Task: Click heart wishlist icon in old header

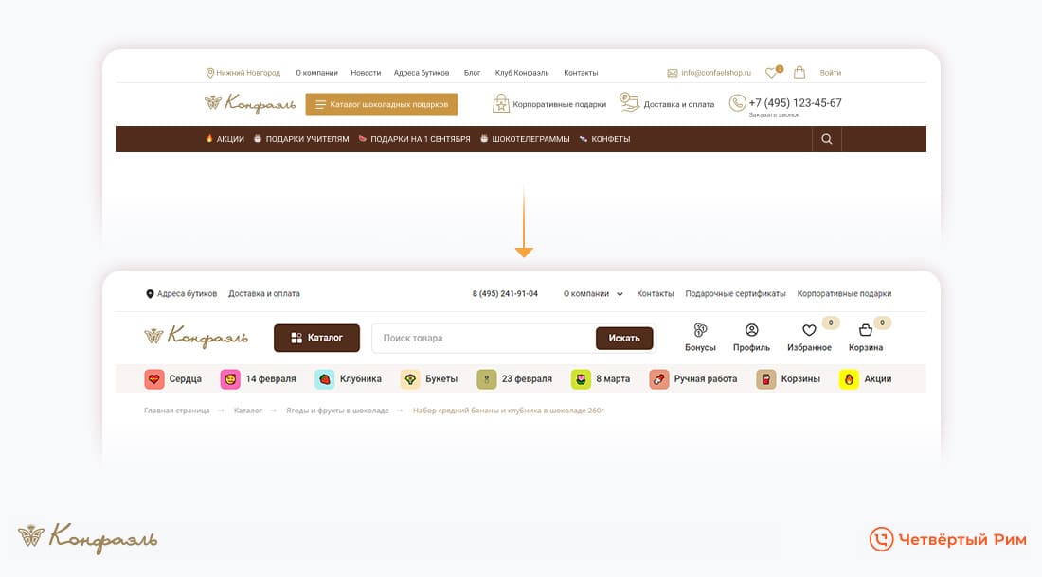Action: click(771, 73)
